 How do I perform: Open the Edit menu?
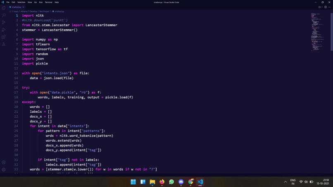pyautogui.click(x=13, y=2)
